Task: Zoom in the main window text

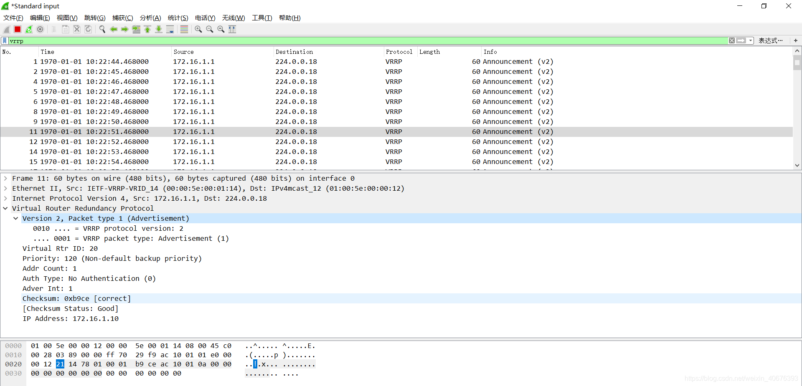Action: click(x=198, y=29)
